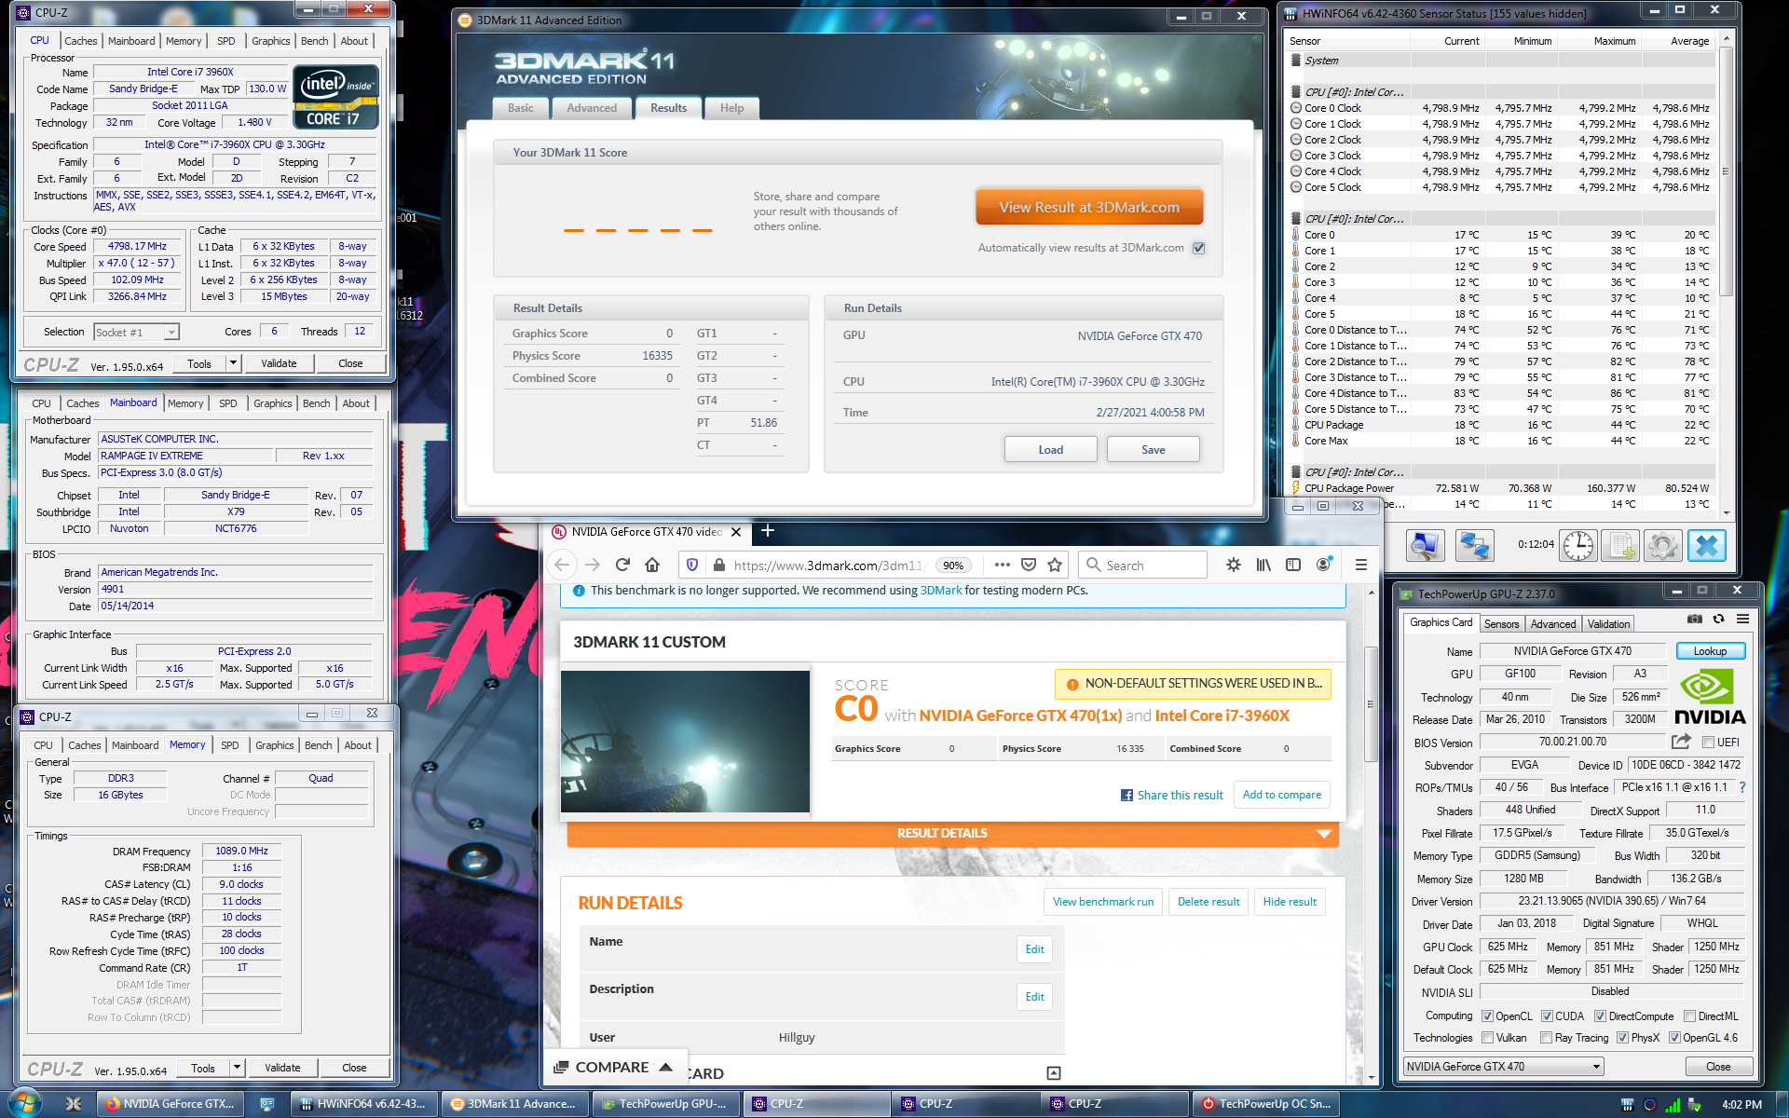Expand the RESULT DETAILS orange bar
Image resolution: width=1789 pixels, height=1118 pixels.
952,834
